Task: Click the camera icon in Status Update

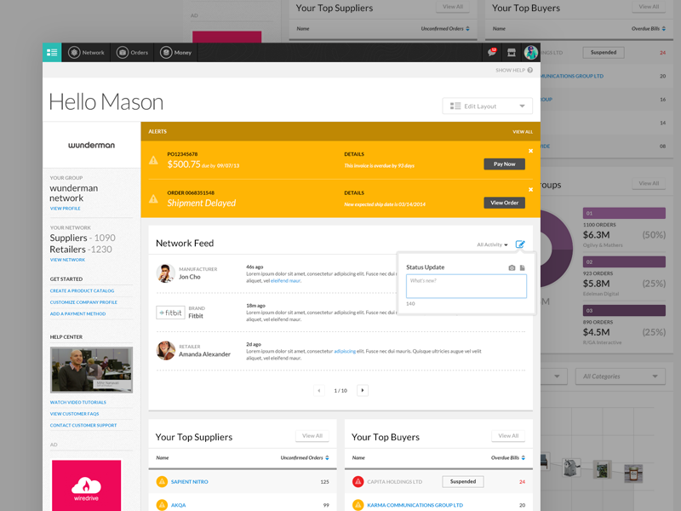Action: pyautogui.click(x=512, y=268)
